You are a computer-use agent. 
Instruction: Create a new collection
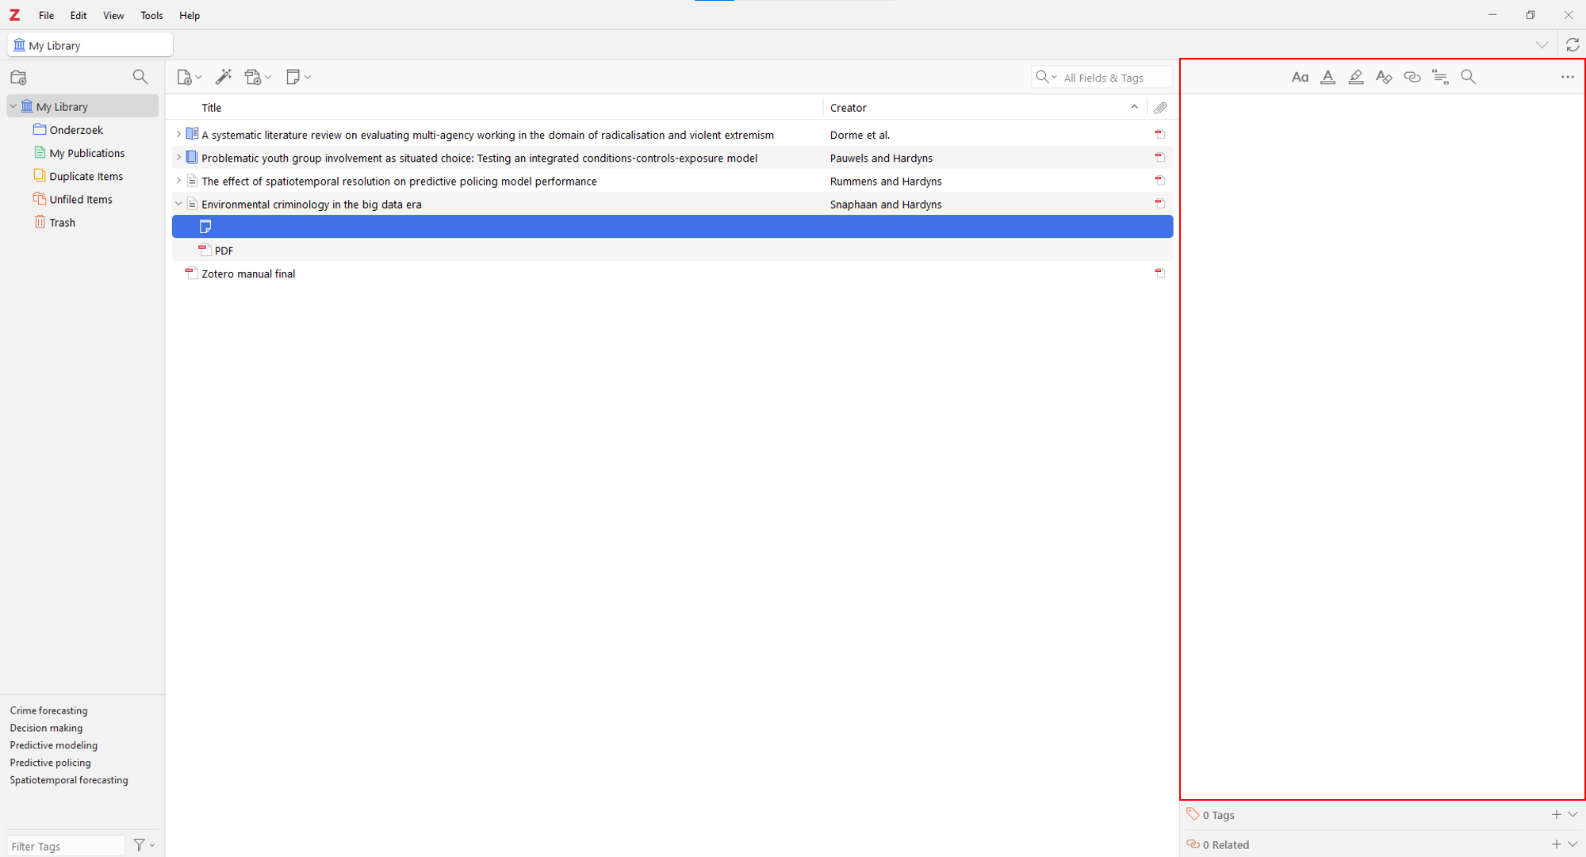point(18,77)
